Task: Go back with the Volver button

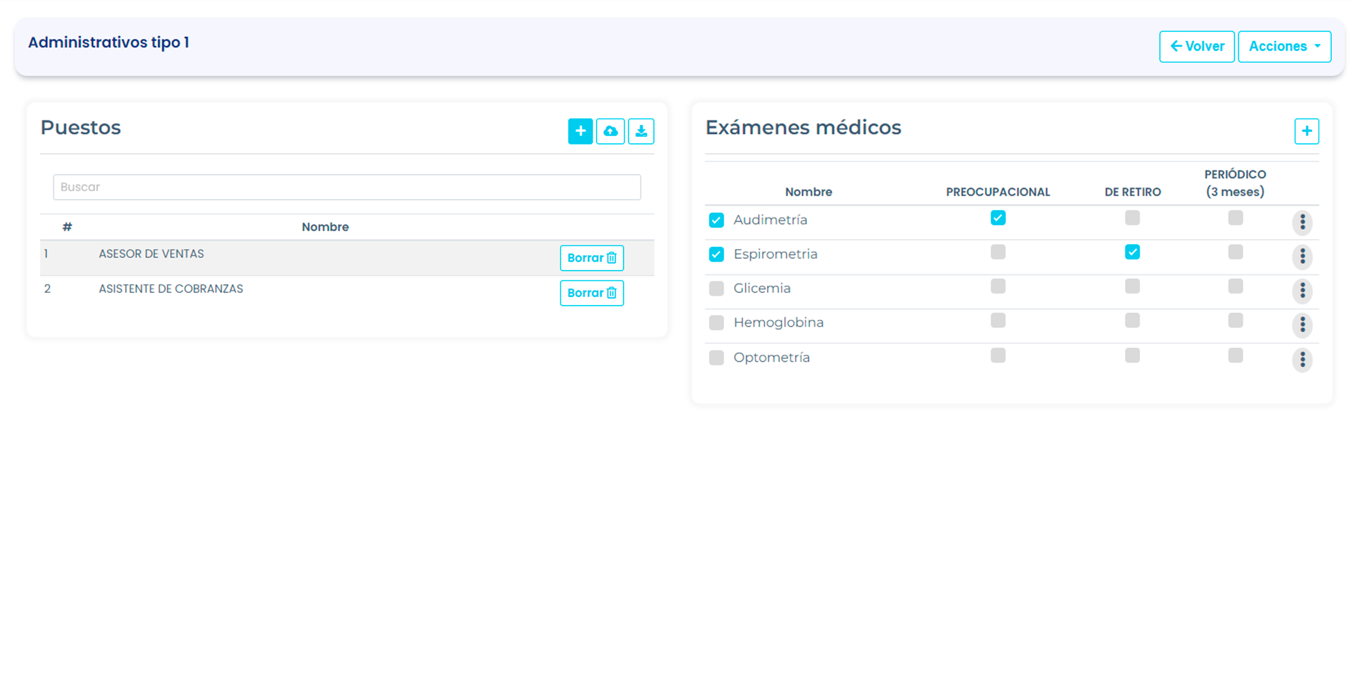Action: [x=1197, y=46]
